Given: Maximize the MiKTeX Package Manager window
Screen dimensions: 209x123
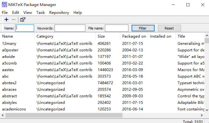Looking at the screenshot, I should (188, 5).
